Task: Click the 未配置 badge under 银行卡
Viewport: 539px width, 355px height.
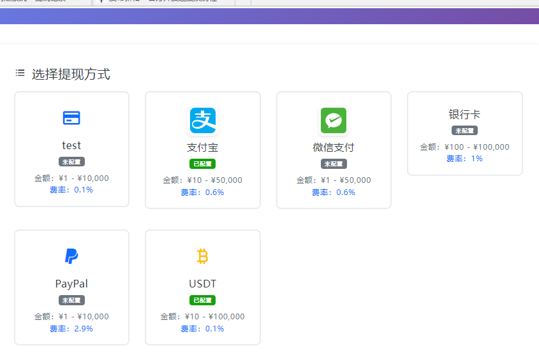Action: coord(464,131)
